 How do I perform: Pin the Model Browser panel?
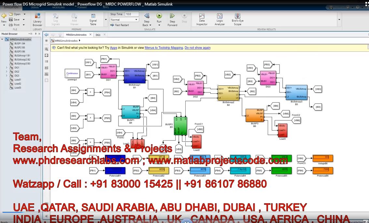[36, 34]
